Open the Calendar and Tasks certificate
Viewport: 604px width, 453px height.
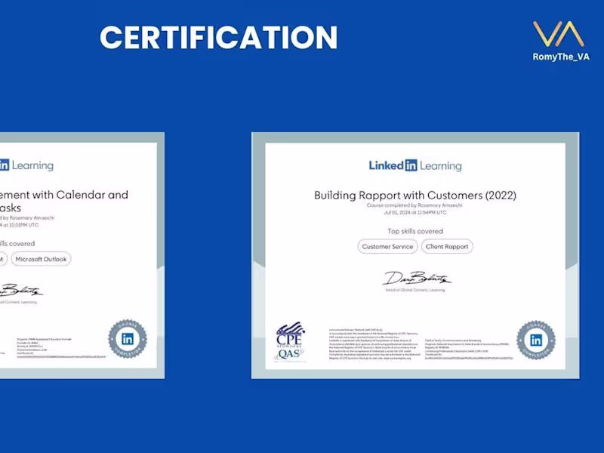82,255
